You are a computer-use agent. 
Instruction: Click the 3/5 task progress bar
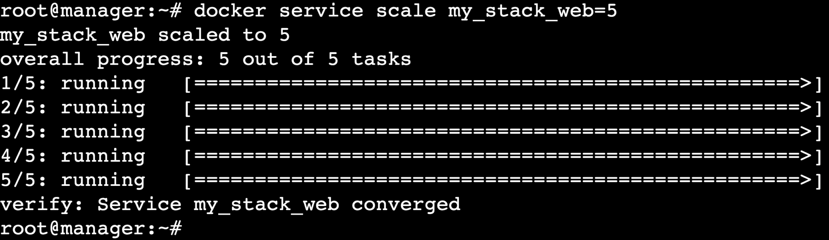(503, 132)
